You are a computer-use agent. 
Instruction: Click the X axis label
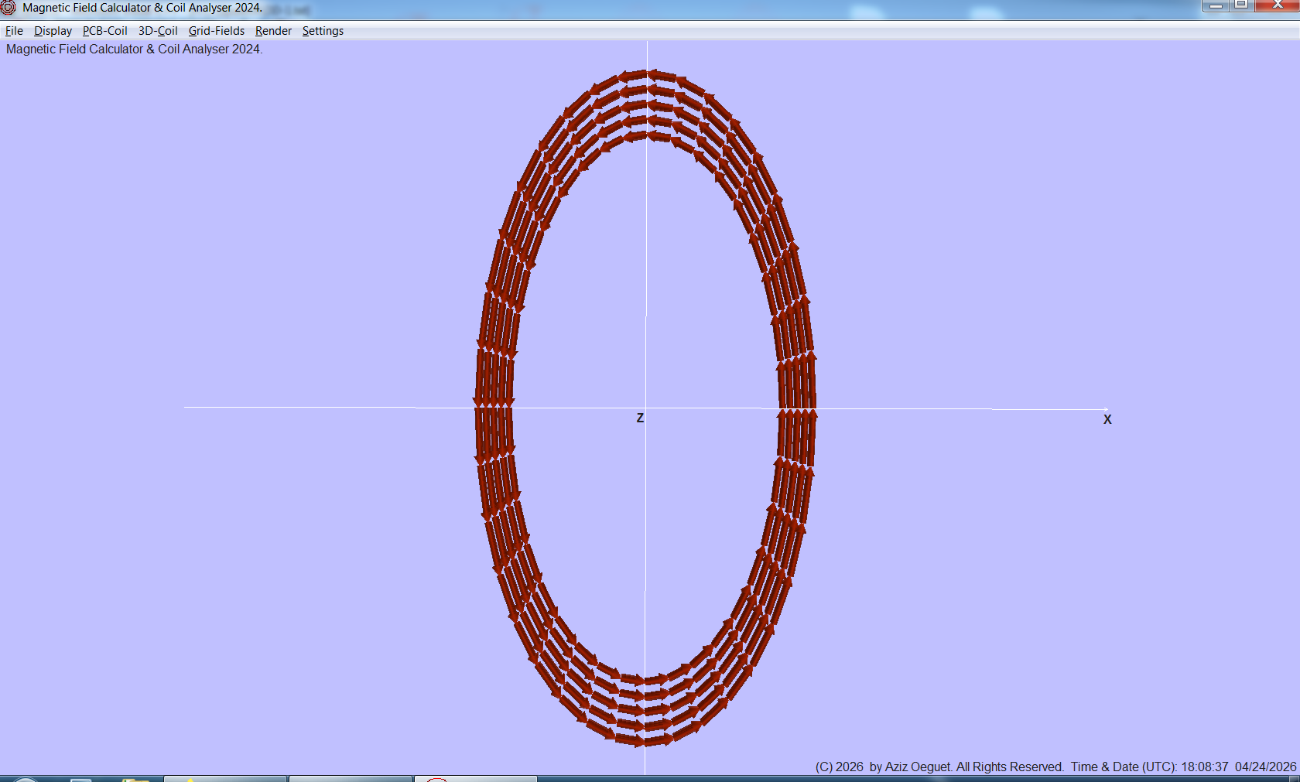(x=1107, y=418)
